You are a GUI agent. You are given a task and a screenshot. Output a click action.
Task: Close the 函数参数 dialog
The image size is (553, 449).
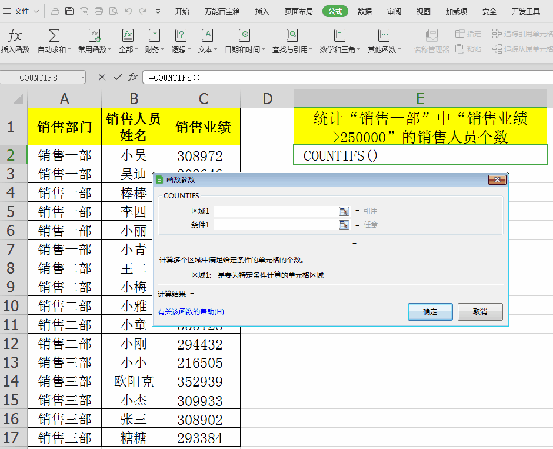(x=497, y=180)
